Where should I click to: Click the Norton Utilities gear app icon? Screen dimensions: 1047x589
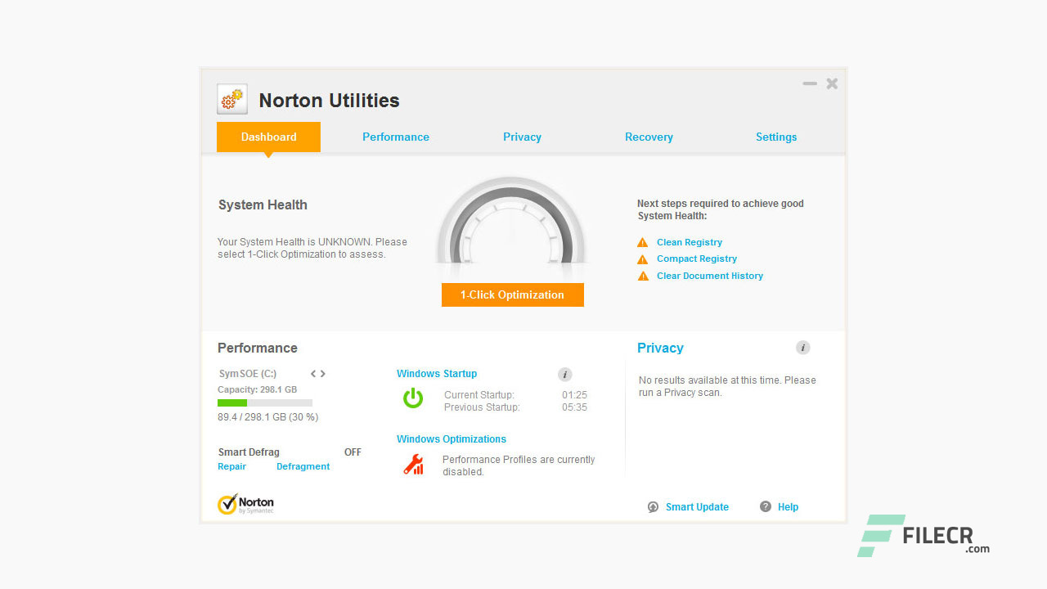point(232,100)
